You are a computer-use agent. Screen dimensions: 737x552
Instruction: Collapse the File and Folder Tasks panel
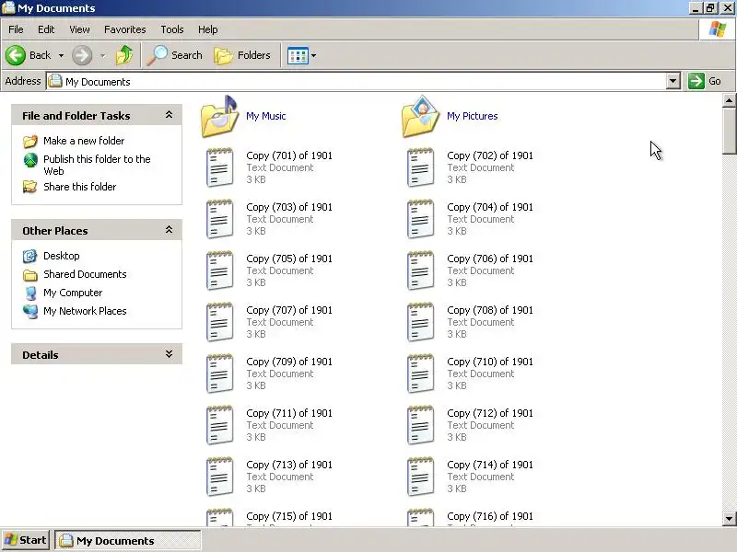[169, 115]
